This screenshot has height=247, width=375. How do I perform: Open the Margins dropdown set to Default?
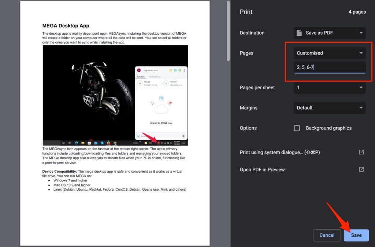[330, 108]
